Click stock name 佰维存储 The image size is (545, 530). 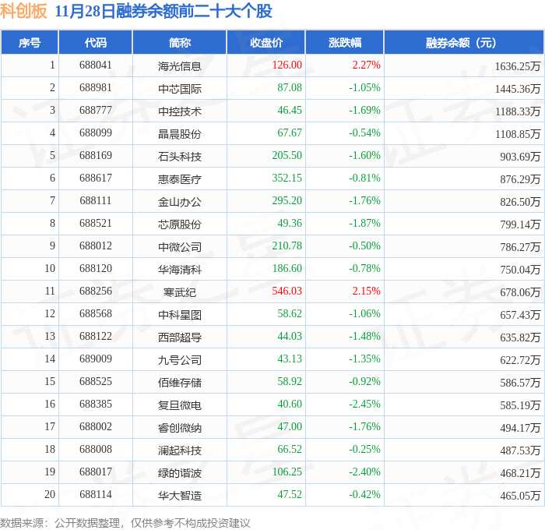(x=180, y=383)
